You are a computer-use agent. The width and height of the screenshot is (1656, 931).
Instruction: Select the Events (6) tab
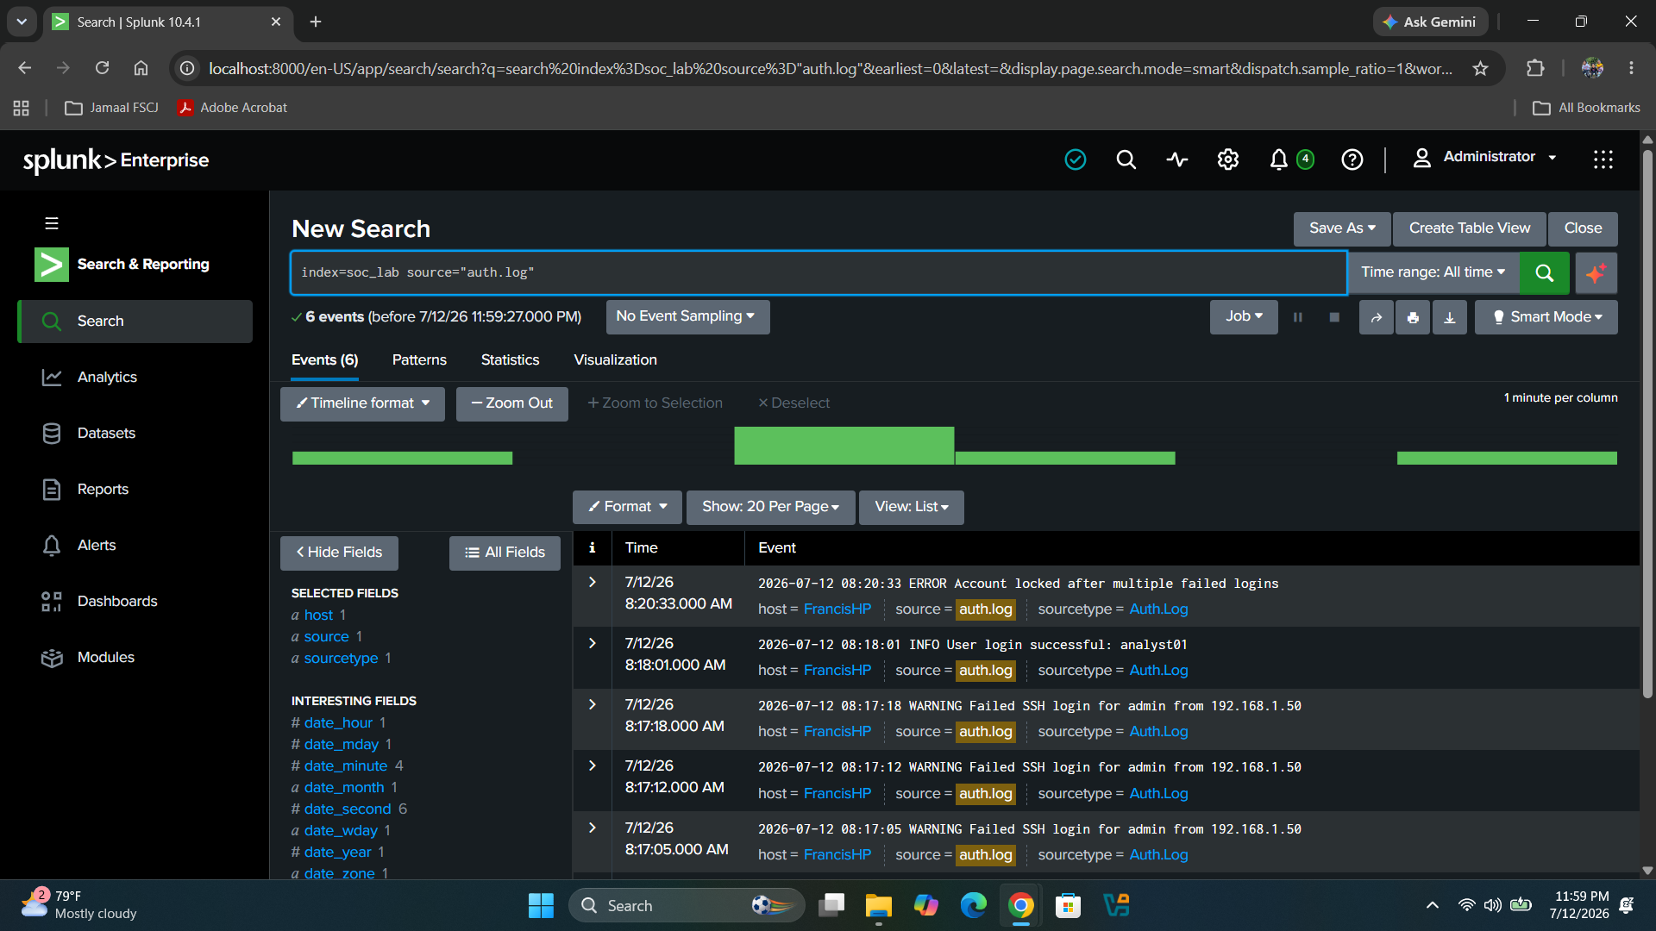tap(324, 359)
